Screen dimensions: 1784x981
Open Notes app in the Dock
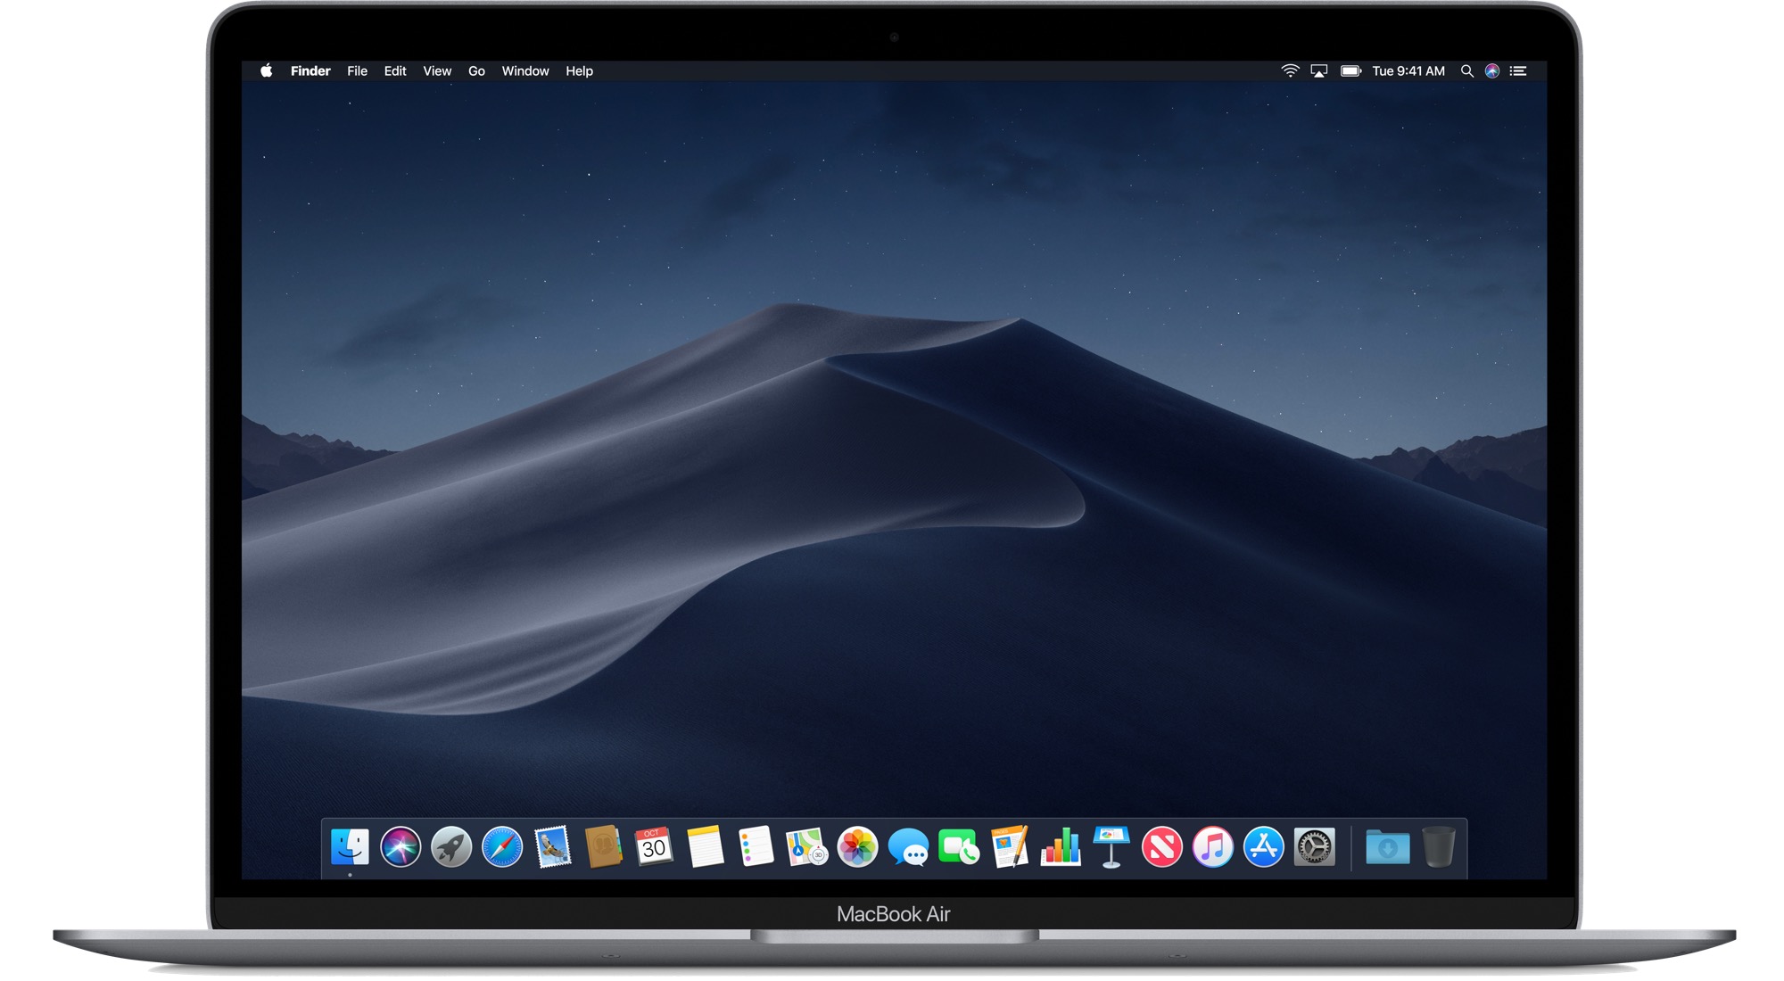[706, 846]
